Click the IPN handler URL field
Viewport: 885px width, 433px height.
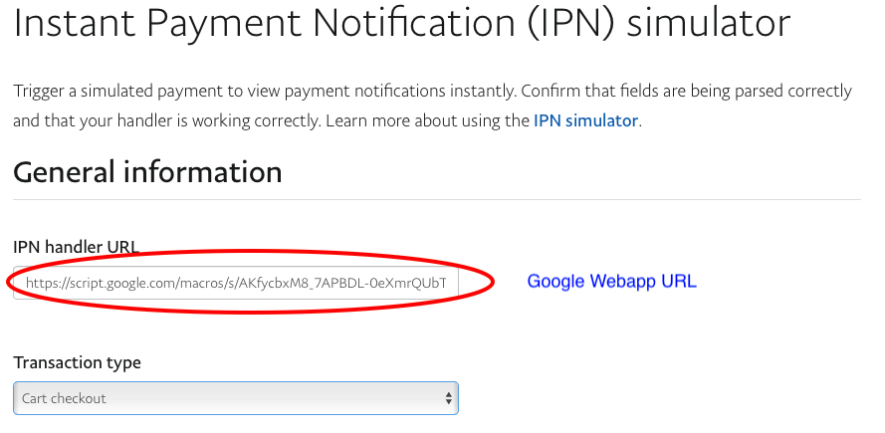click(236, 283)
